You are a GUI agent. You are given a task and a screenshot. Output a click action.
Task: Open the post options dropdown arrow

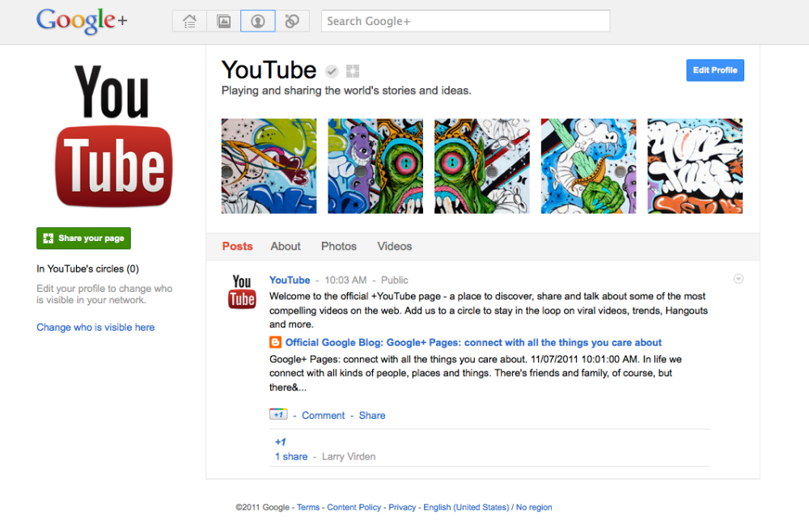738,278
